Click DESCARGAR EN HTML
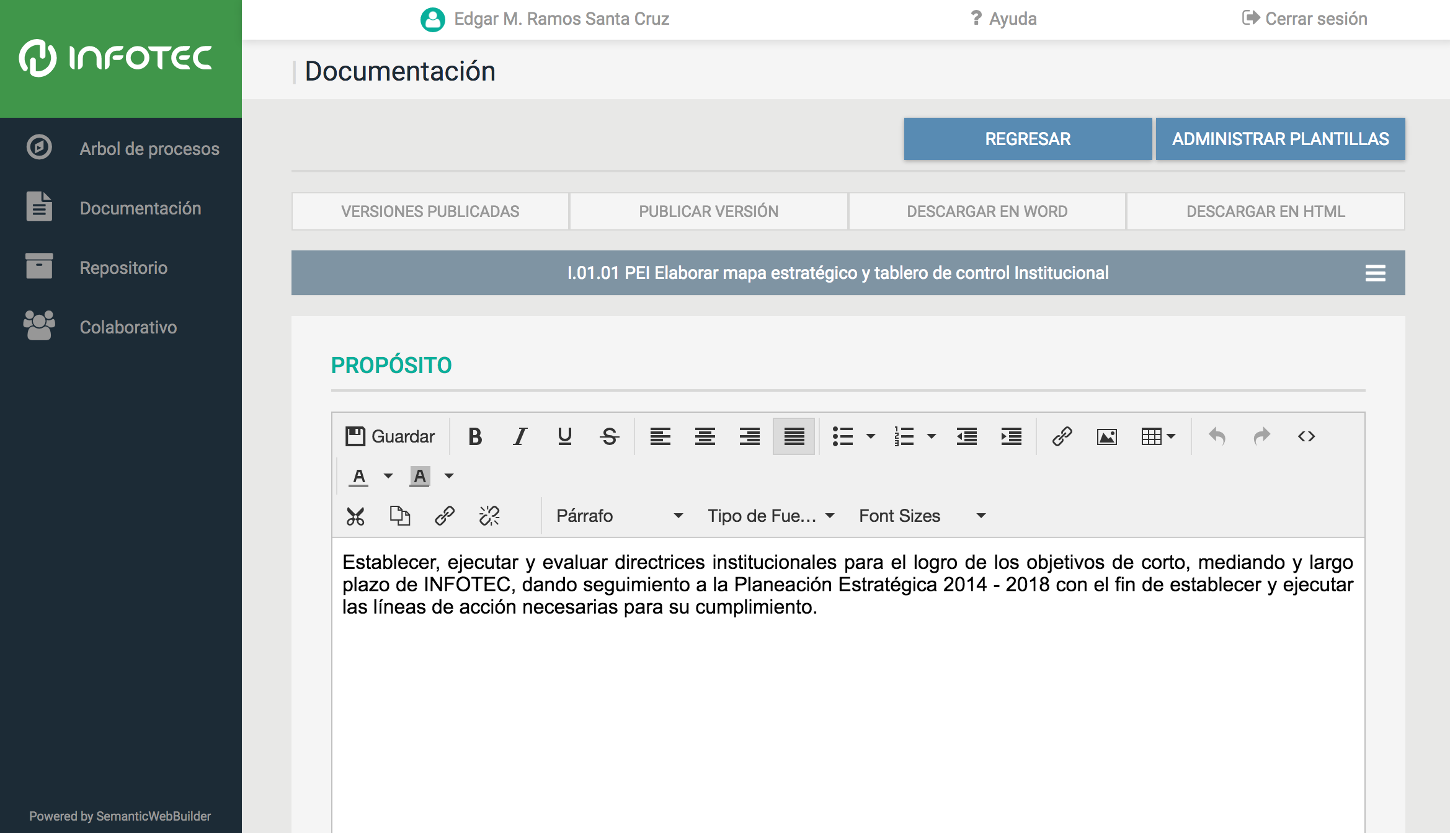1450x833 pixels. point(1265,211)
